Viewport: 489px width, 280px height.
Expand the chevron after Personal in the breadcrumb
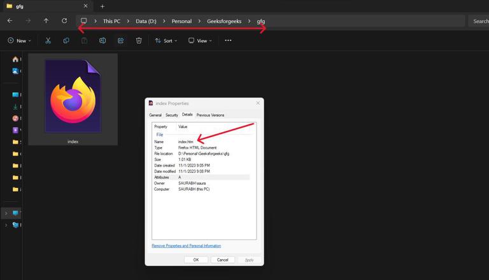pos(199,21)
